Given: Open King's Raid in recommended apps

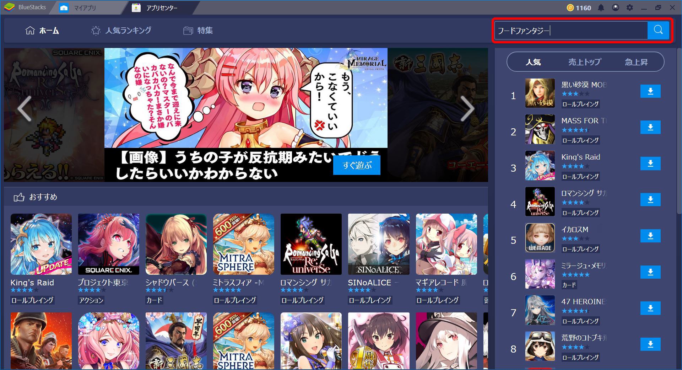Looking at the screenshot, I should pyautogui.click(x=41, y=244).
